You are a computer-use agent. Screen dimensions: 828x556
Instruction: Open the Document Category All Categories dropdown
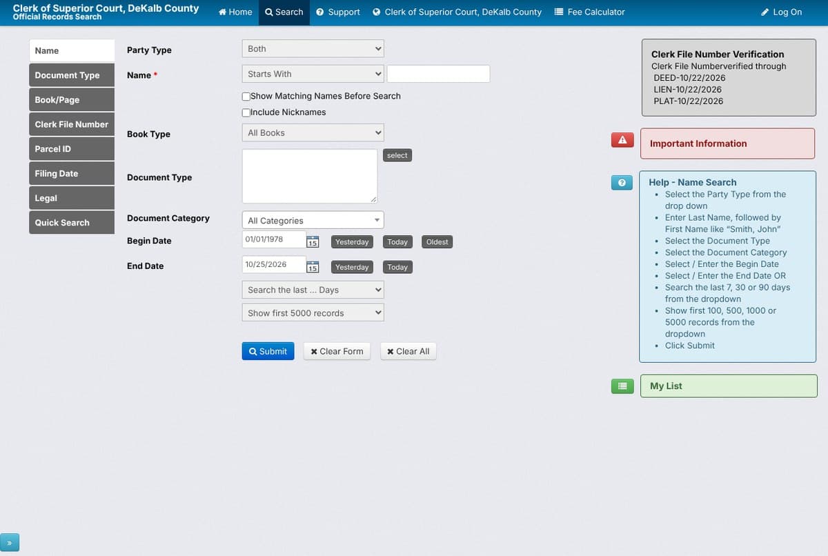coord(313,220)
